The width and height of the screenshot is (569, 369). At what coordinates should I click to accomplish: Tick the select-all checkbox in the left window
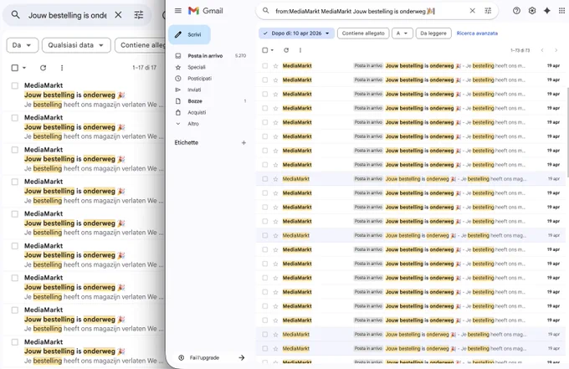tap(15, 68)
